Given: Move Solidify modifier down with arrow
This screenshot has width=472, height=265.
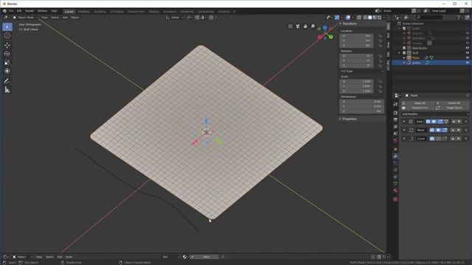Looking at the screenshot, I should 459,121.
